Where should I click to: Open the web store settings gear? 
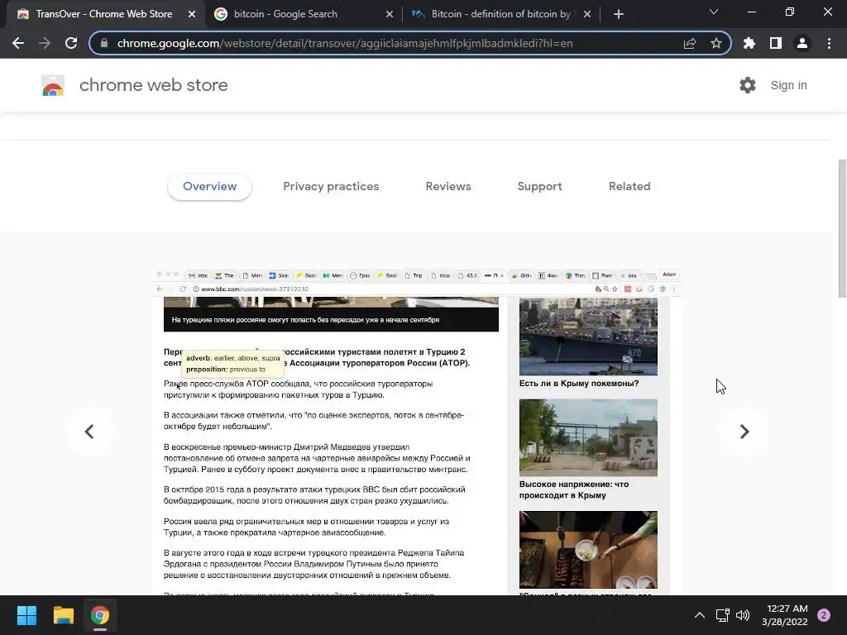(x=748, y=85)
